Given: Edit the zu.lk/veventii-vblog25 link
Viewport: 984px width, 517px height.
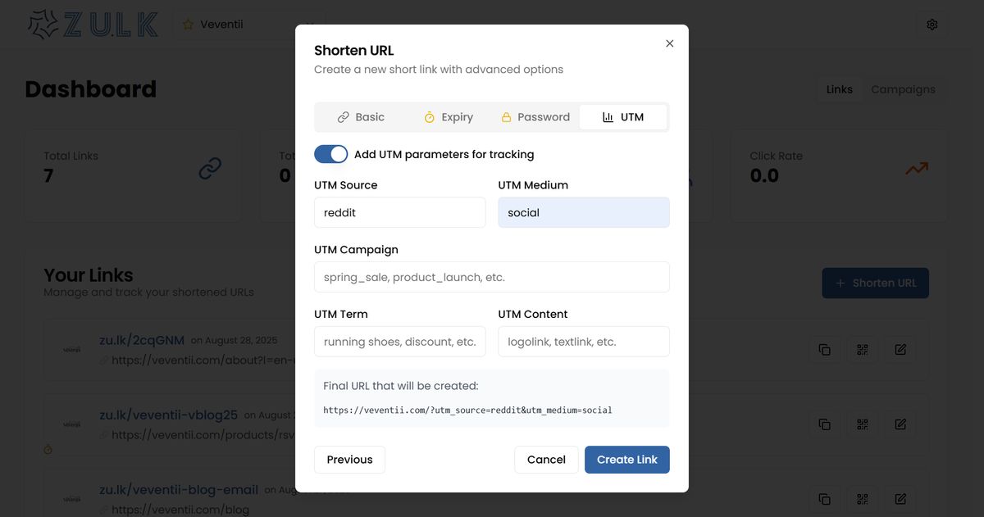Looking at the screenshot, I should pyautogui.click(x=900, y=424).
